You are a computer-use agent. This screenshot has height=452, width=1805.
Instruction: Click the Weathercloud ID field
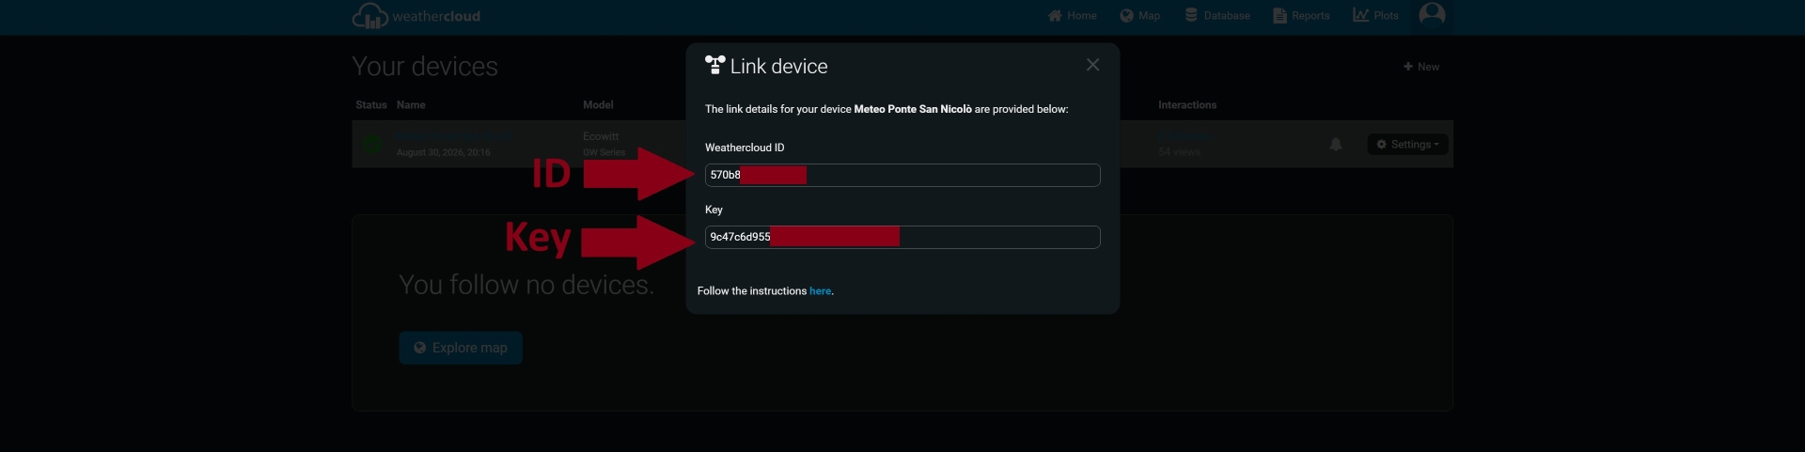click(x=902, y=175)
